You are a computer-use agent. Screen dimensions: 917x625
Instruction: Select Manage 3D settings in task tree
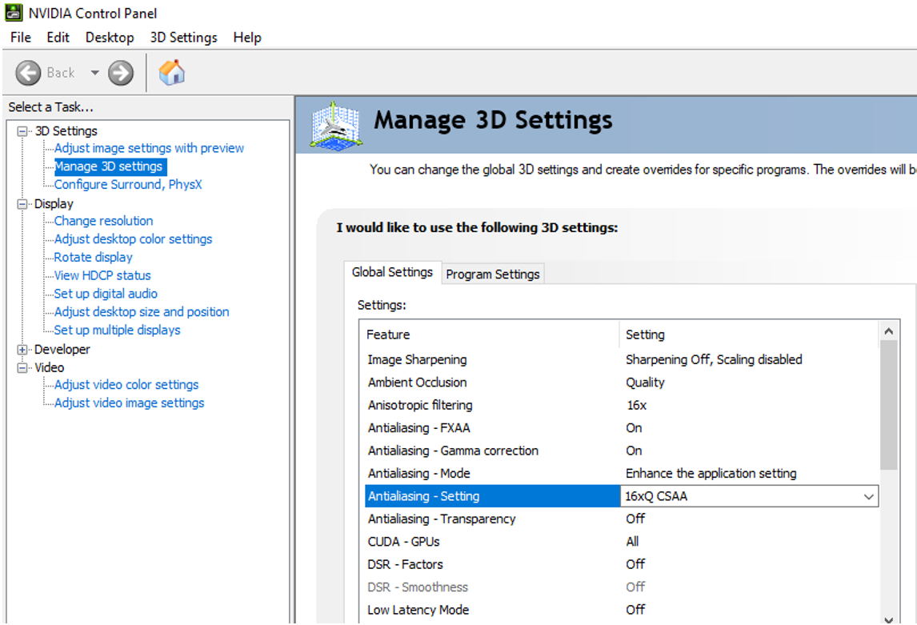109,166
